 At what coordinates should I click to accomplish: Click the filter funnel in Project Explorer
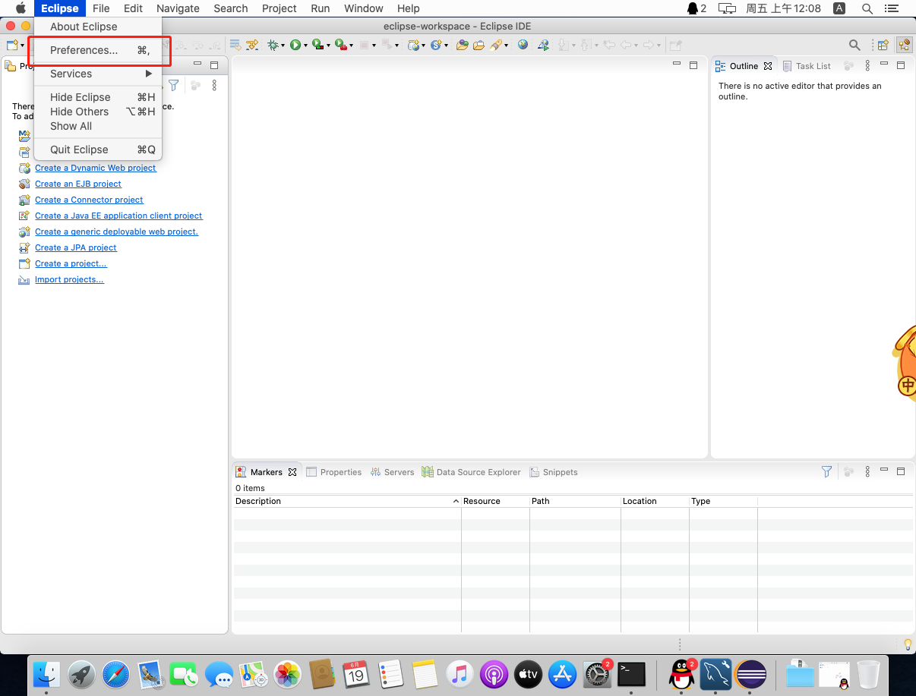click(x=173, y=85)
